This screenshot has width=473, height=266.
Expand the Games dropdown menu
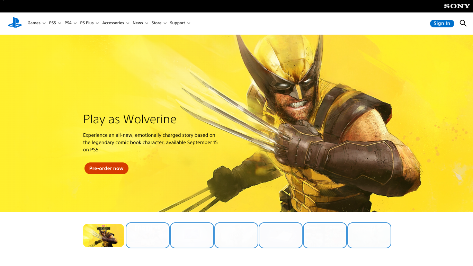tap(36, 23)
